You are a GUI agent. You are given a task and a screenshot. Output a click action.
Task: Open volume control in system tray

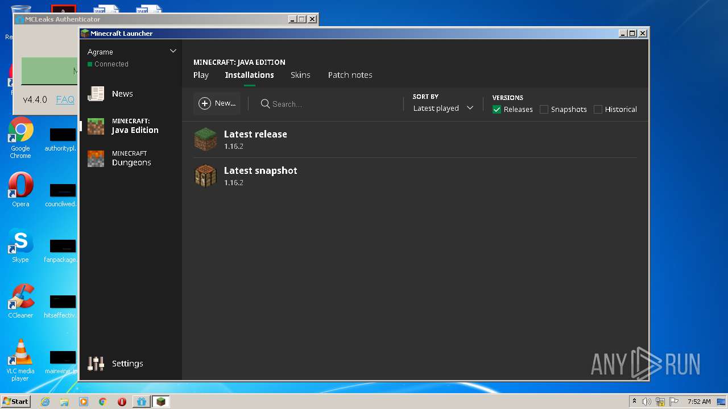(x=647, y=402)
